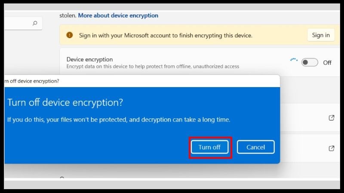Screen dimensions: 344x193
Task: Click the loading spinner beside the toggle
Action: click(294, 60)
